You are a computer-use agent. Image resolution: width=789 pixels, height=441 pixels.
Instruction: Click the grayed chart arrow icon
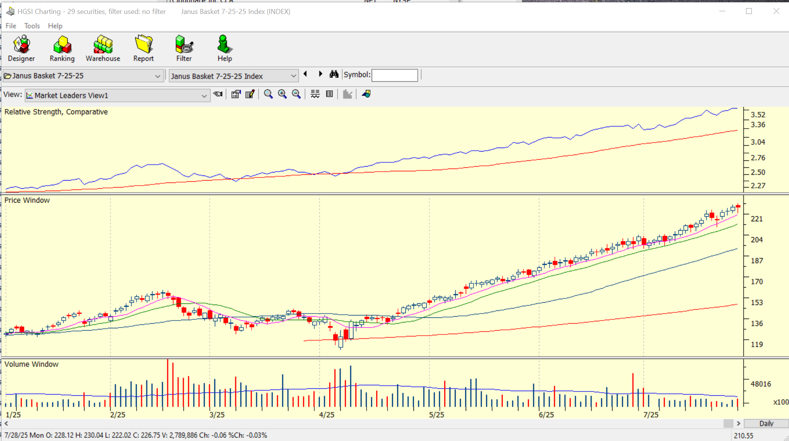click(x=347, y=94)
